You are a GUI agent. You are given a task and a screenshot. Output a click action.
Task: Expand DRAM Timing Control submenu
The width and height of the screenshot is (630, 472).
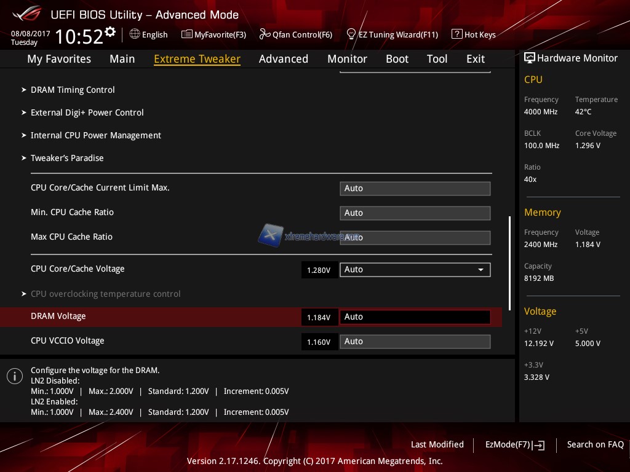click(x=73, y=90)
